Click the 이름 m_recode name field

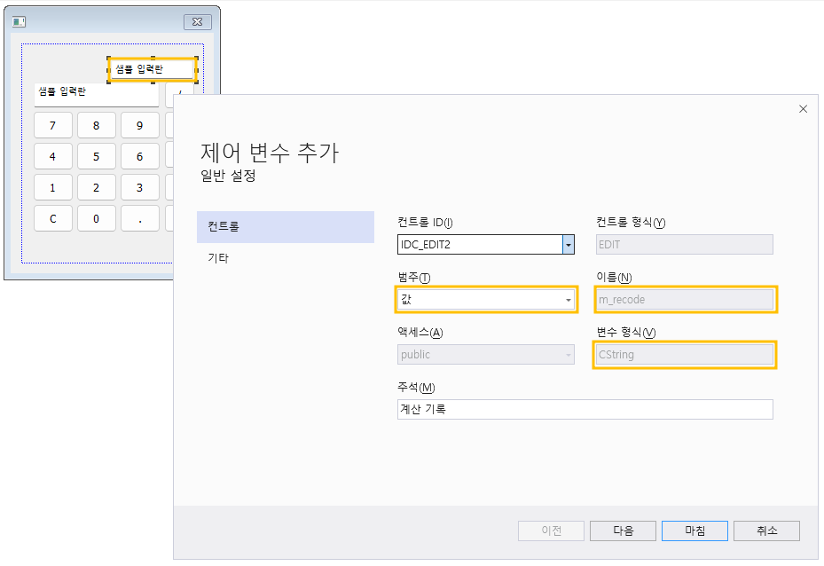(x=685, y=300)
